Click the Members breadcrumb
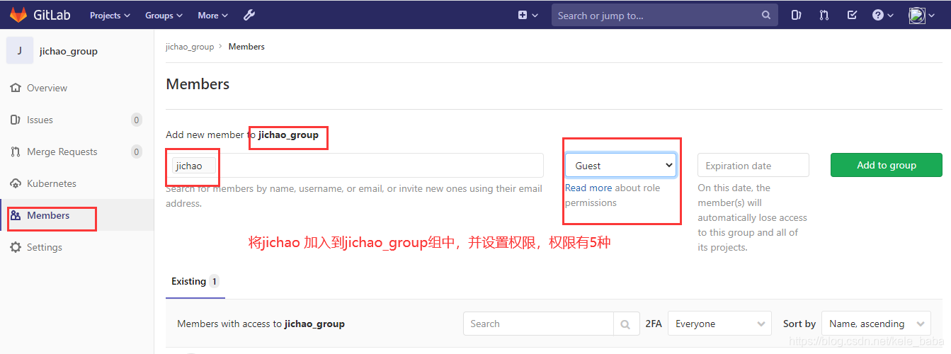 [246, 47]
